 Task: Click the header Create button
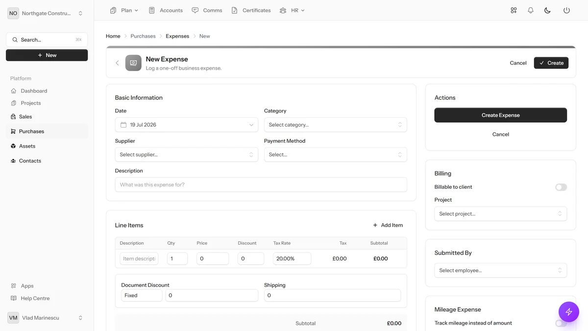(x=551, y=63)
